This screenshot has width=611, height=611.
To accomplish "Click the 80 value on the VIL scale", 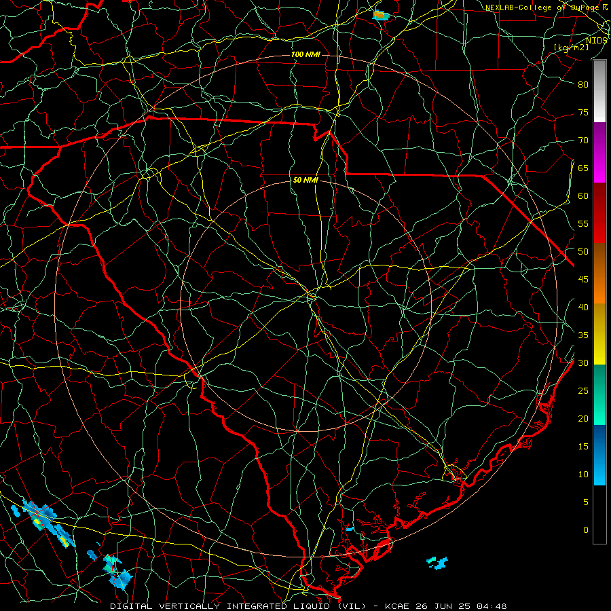I will [583, 85].
